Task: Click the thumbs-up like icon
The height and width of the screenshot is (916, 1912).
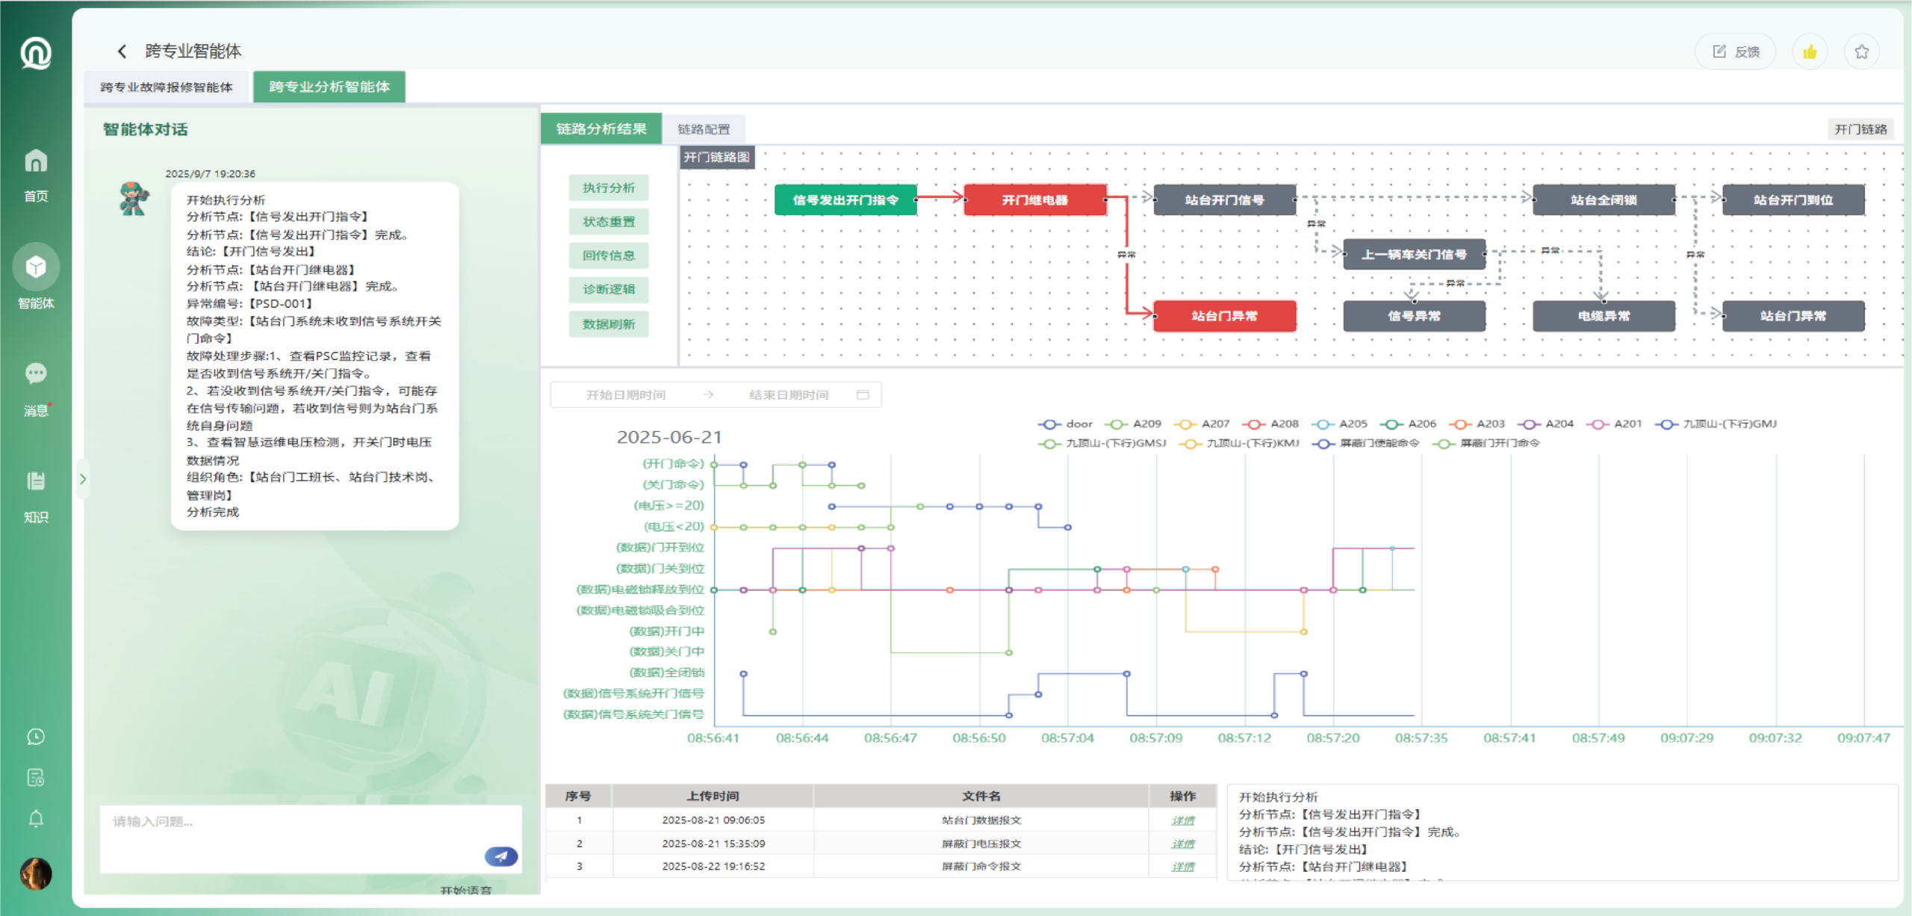Action: pos(1809,52)
